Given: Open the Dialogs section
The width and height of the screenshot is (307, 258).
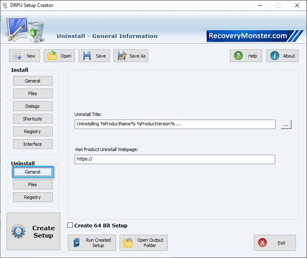Looking at the screenshot, I should click(x=33, y=106).
